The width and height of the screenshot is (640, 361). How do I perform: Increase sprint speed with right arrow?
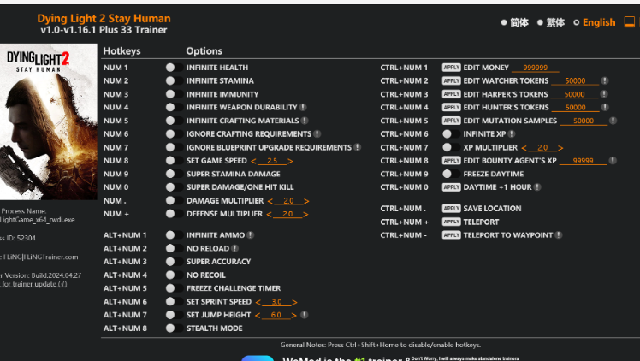coord(294,302)
